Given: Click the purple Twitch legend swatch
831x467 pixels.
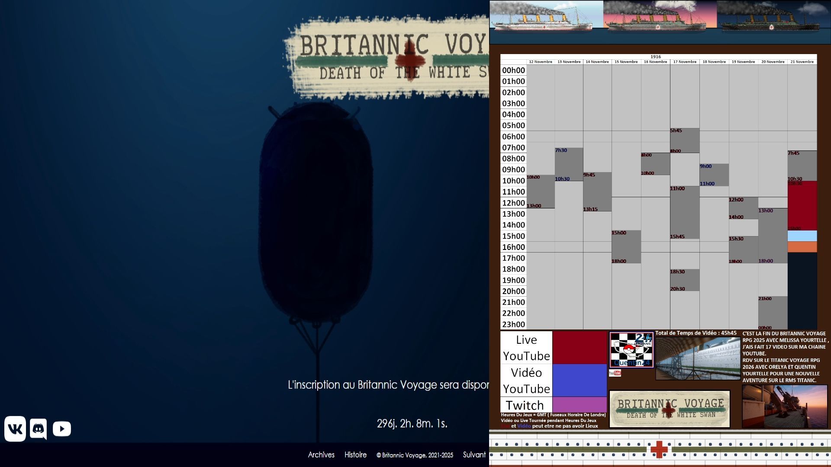Looking at the screenshot, I should click(580, 405).
